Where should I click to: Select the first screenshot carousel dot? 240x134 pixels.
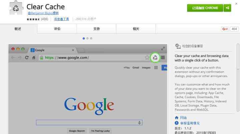(x=84, y=38)
